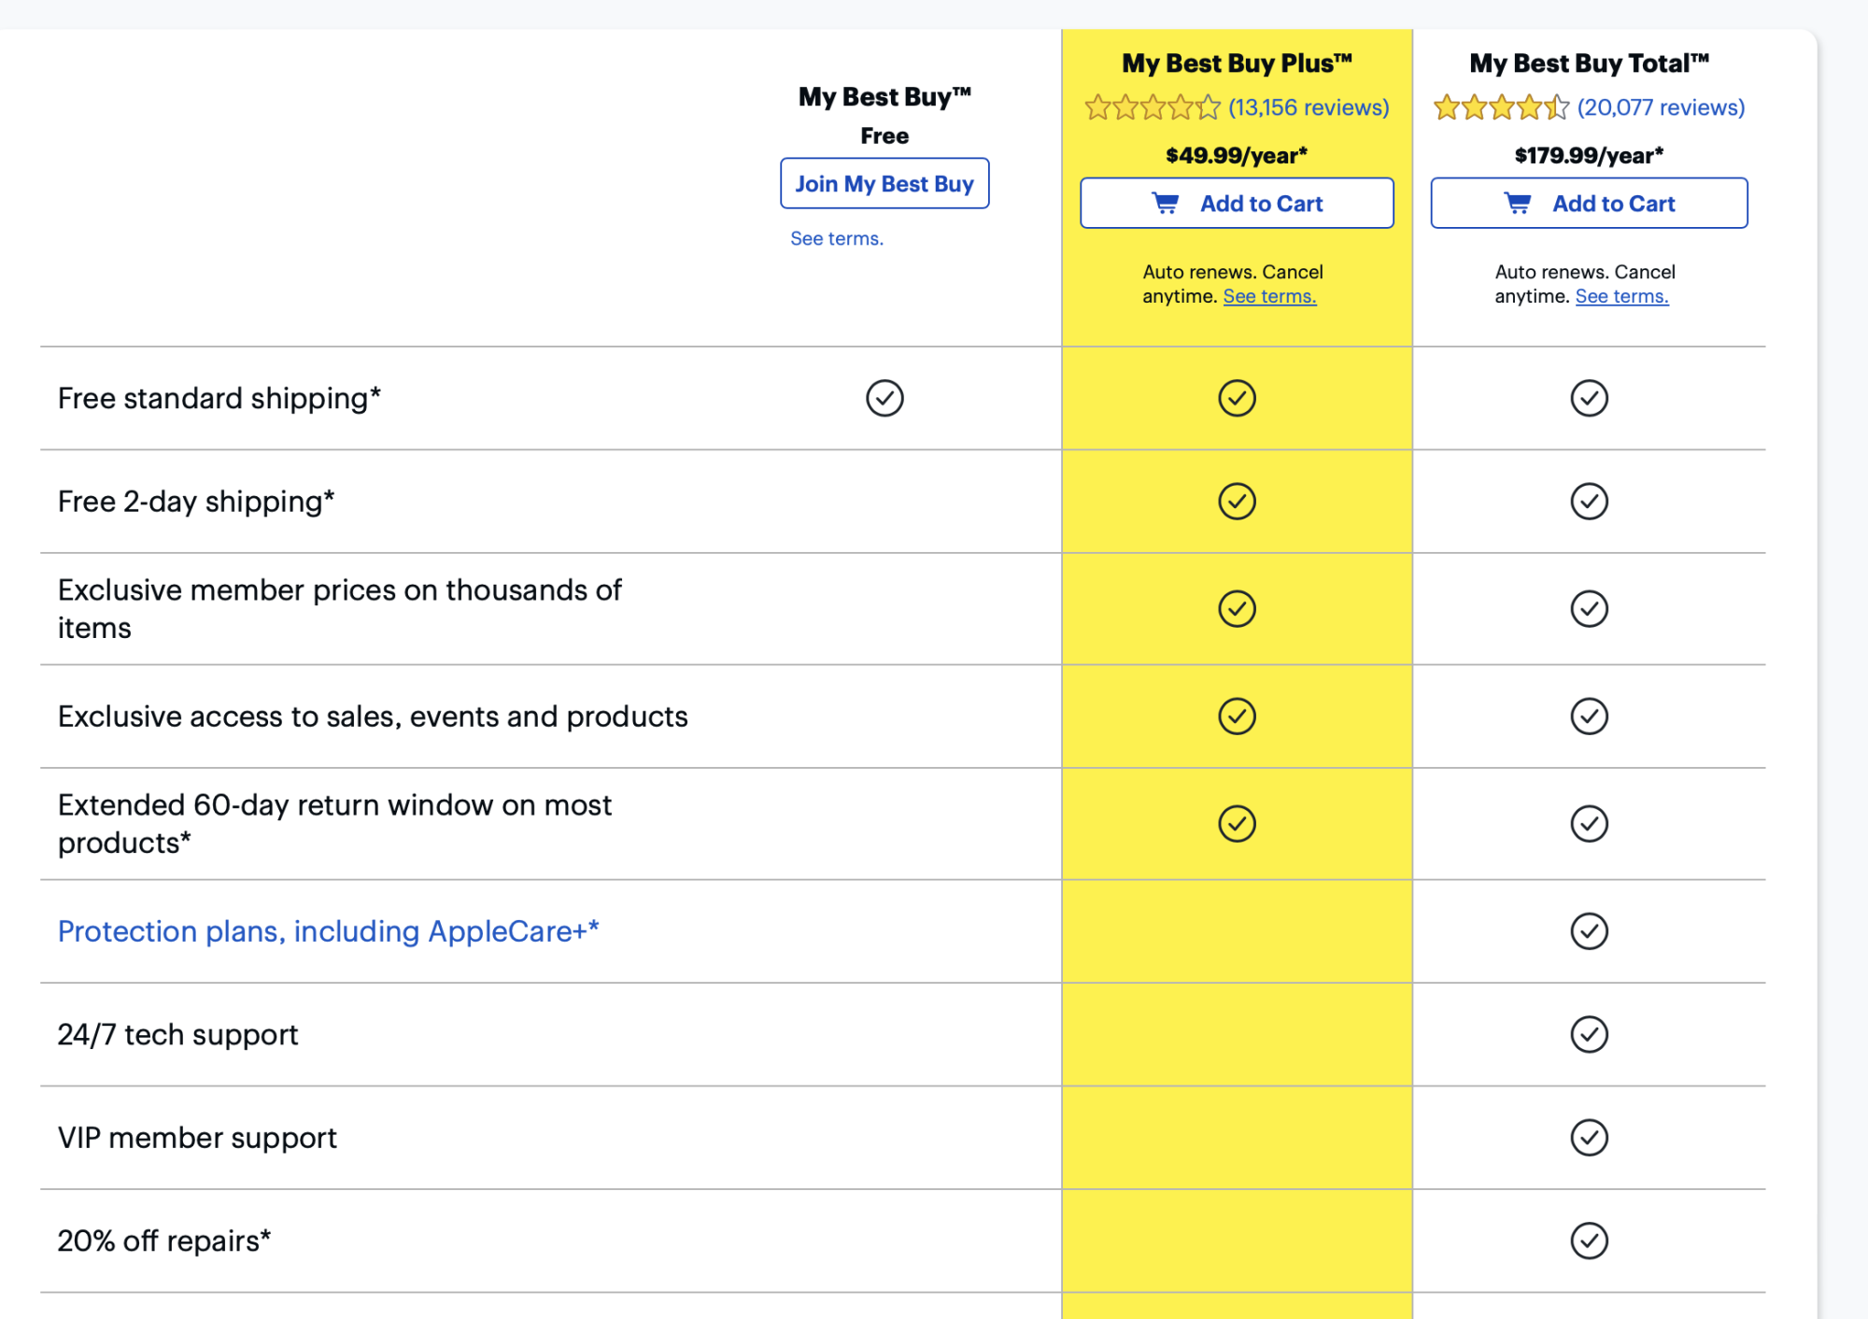Click the Plus checkmark for free 2-day shipping
Image resolution: width=1868 pixels, height=1319 pixels.
1237,502
